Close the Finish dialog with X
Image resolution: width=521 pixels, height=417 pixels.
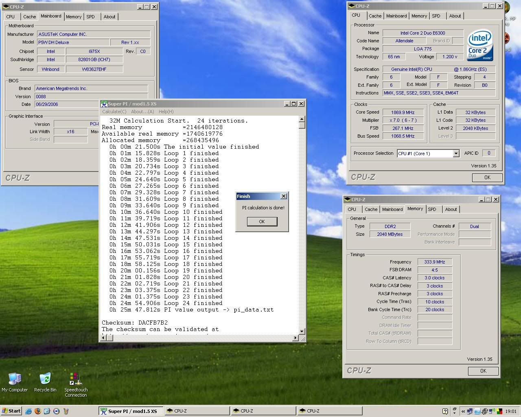click(x=284, y=196)
